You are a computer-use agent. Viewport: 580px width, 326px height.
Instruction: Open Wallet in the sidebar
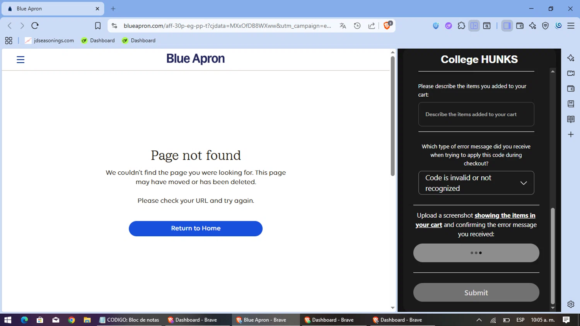[571, 89]
